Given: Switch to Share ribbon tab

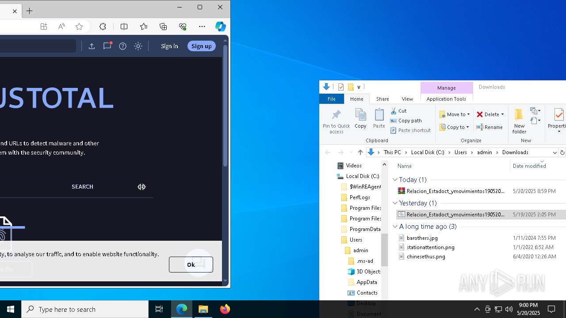Looking at the screenshot, I should pyautogui.click(x=382, y=99).
